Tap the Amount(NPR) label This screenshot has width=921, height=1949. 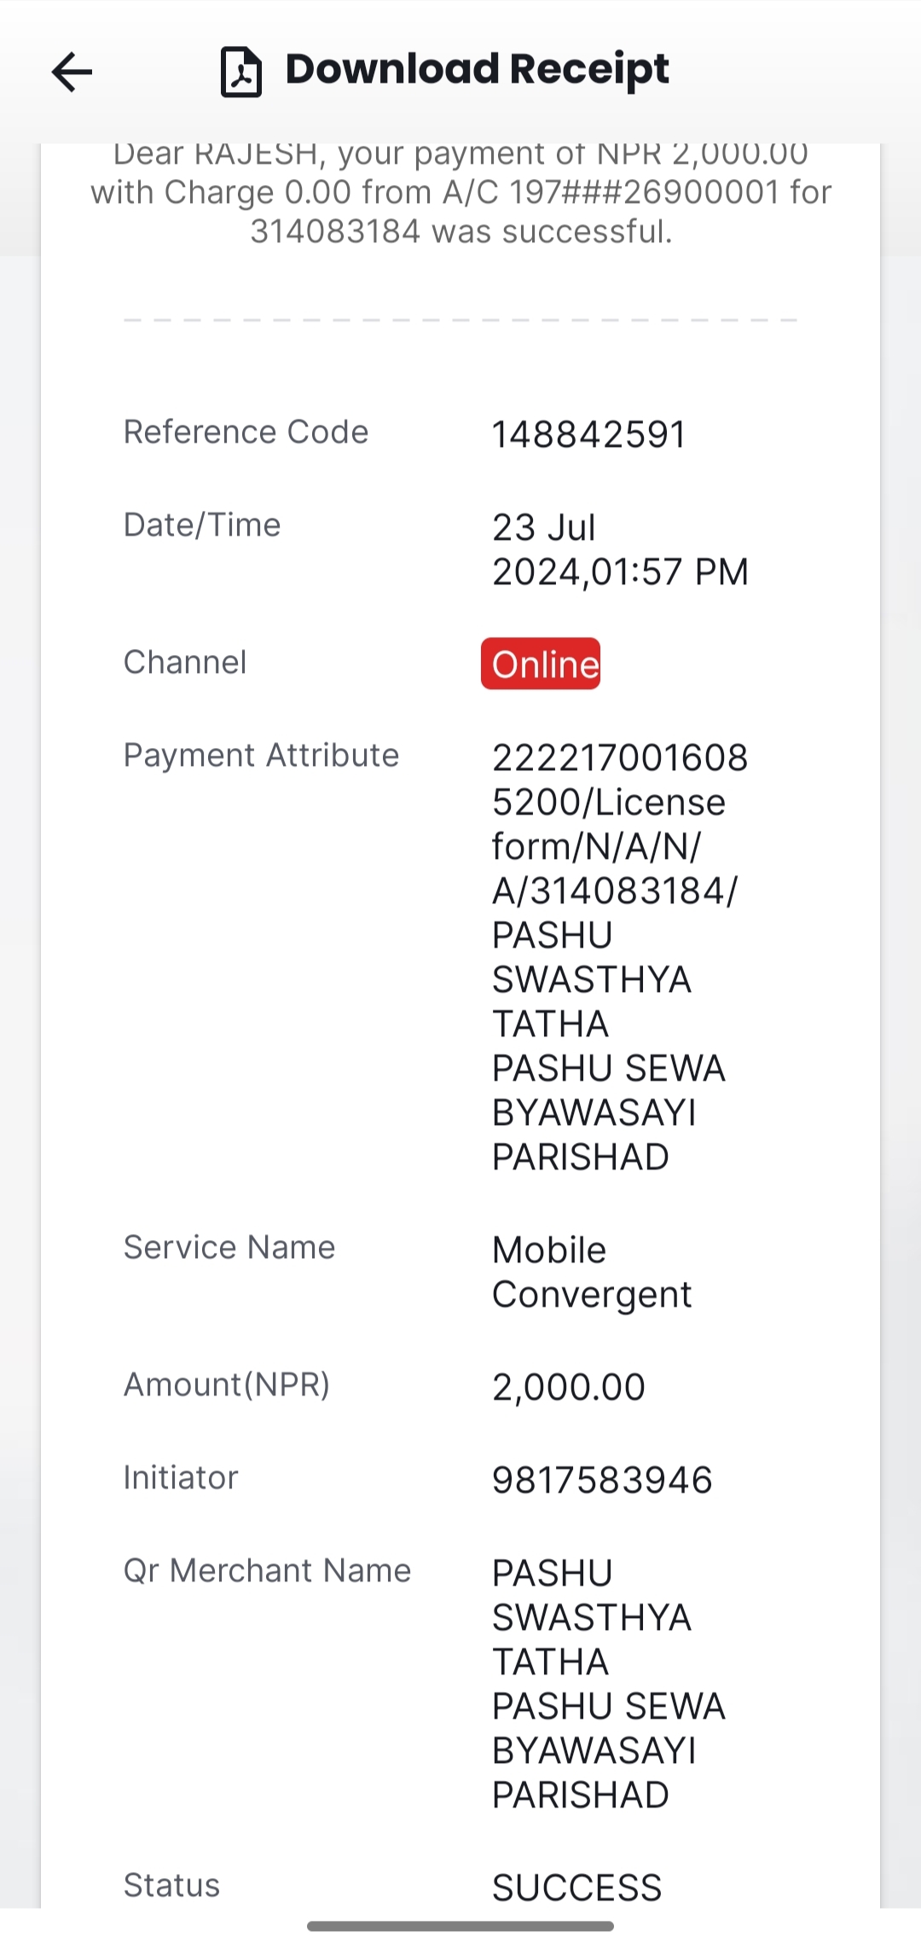[227, 1384]
